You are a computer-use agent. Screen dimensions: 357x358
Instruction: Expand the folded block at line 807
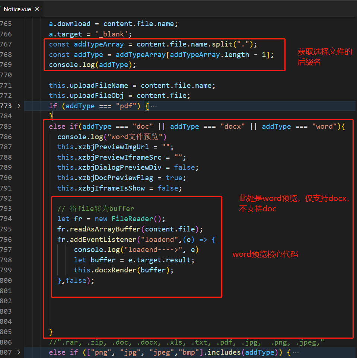click(19, 352)
